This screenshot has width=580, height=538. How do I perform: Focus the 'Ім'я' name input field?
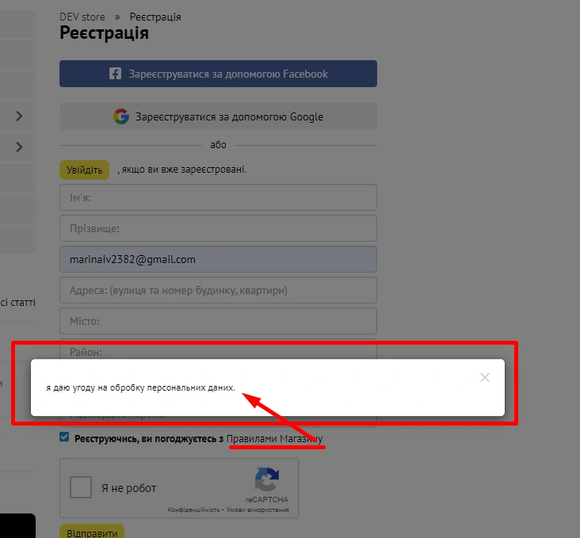tap(218, 197)
